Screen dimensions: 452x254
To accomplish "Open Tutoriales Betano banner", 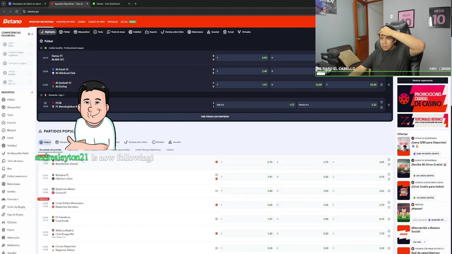I will (x=422, y=121).
